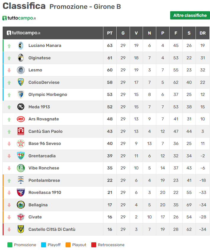
Task: Click the tuttocampo.it logo under the title
Action: click(x=19, y=18)
